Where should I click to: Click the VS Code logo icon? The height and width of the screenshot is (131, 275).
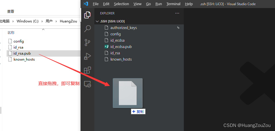coord(86,4)
